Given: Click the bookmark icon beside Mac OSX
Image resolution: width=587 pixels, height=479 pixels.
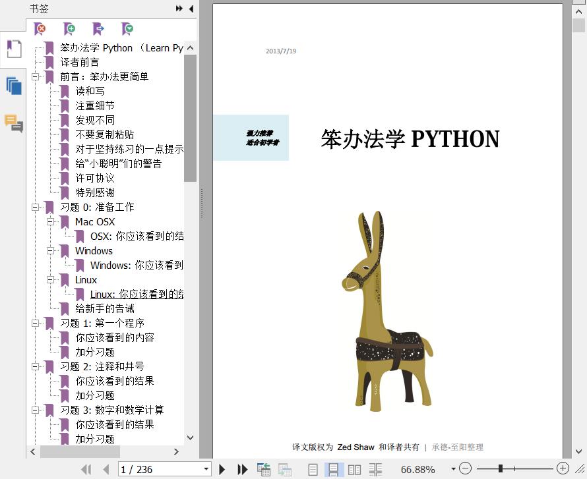Looking at the screenshot, I should 65,222.
